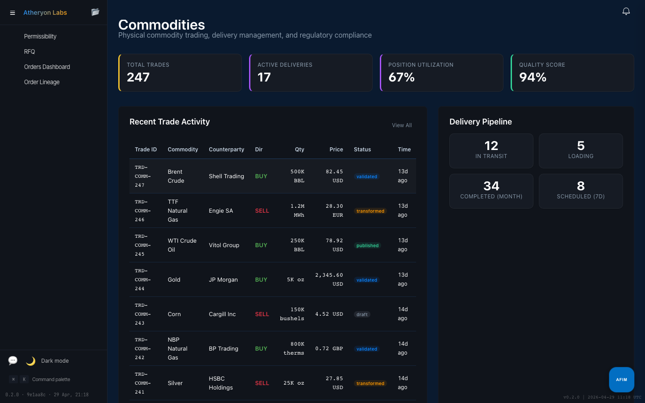Click the published status badge

[367, 245]
